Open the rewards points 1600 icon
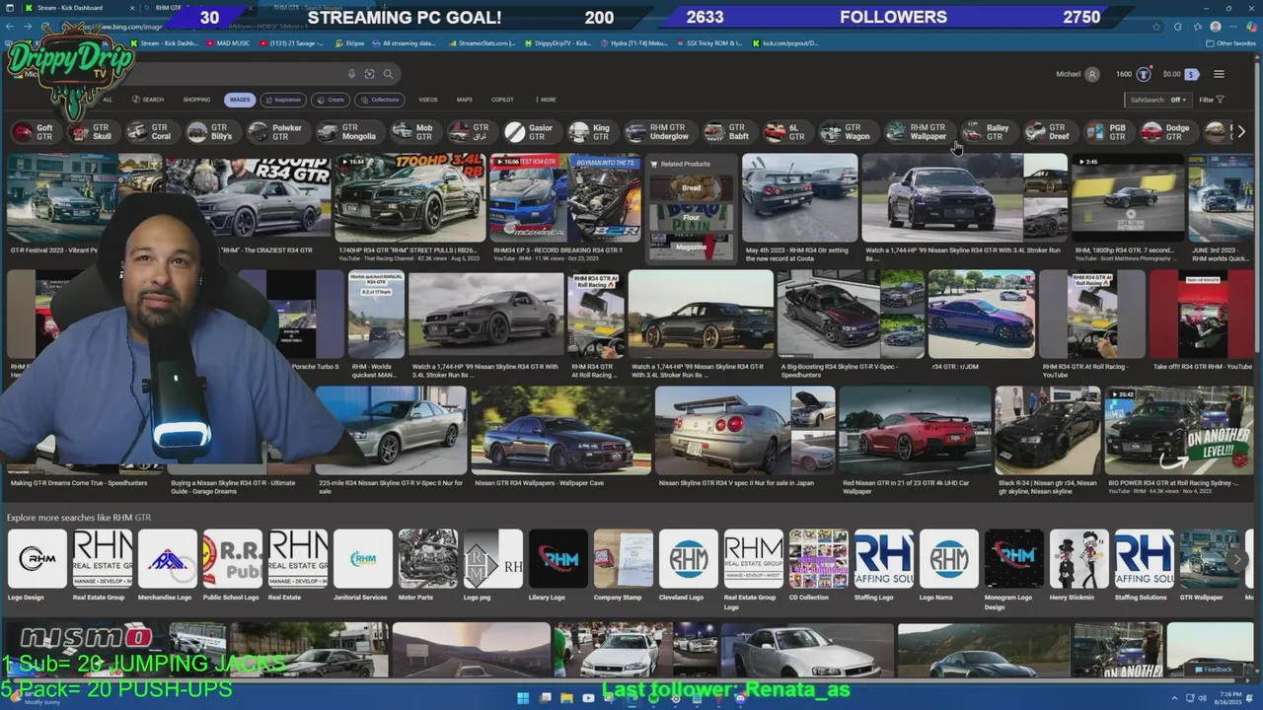 pyautogui.click(x=1144, y=74)
